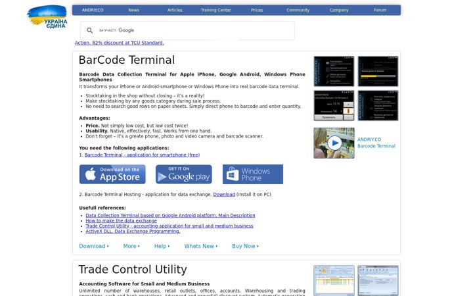The image size is (473, 296).
Task: Open the Articles menu
Action: coord(175,10)
